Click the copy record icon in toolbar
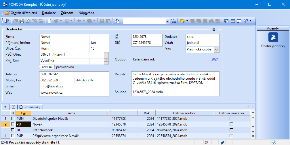The image size is (290, 145). pos(117,21)
